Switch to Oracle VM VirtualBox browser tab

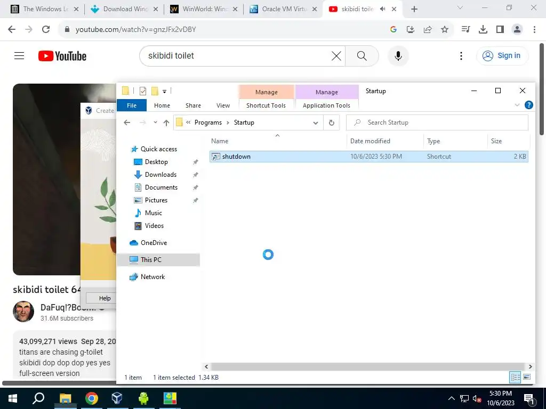284,9
